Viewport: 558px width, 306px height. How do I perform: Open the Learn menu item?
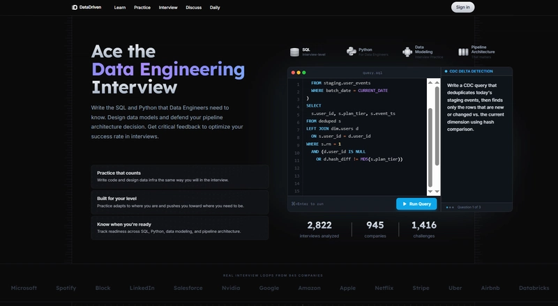pos(120,7)
